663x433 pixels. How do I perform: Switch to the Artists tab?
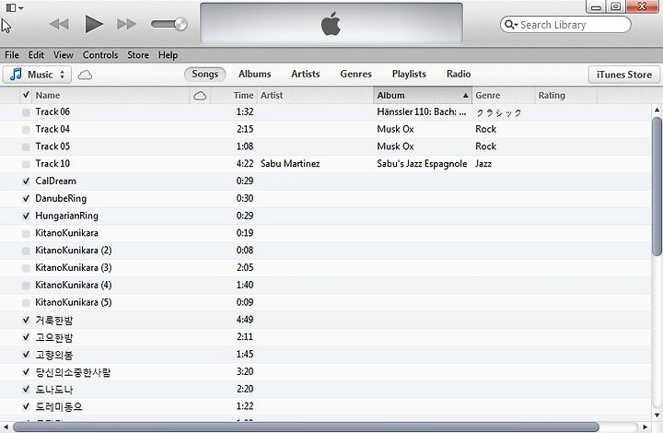tap(306, 74)
